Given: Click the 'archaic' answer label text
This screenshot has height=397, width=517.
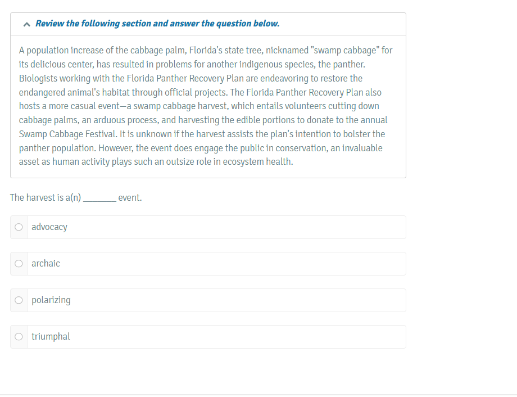Looking at the screenshot, I should coord(46,263).
